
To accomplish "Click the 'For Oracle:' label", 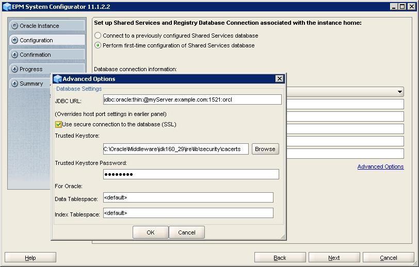I will pos(69,186).
